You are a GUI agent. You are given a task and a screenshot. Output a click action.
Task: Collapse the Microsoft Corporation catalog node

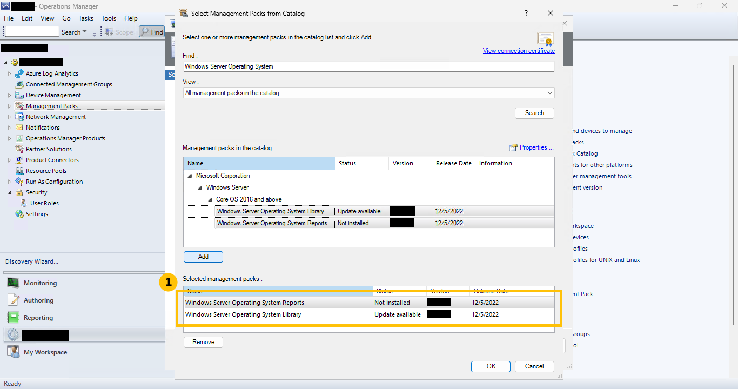point(190,176)
